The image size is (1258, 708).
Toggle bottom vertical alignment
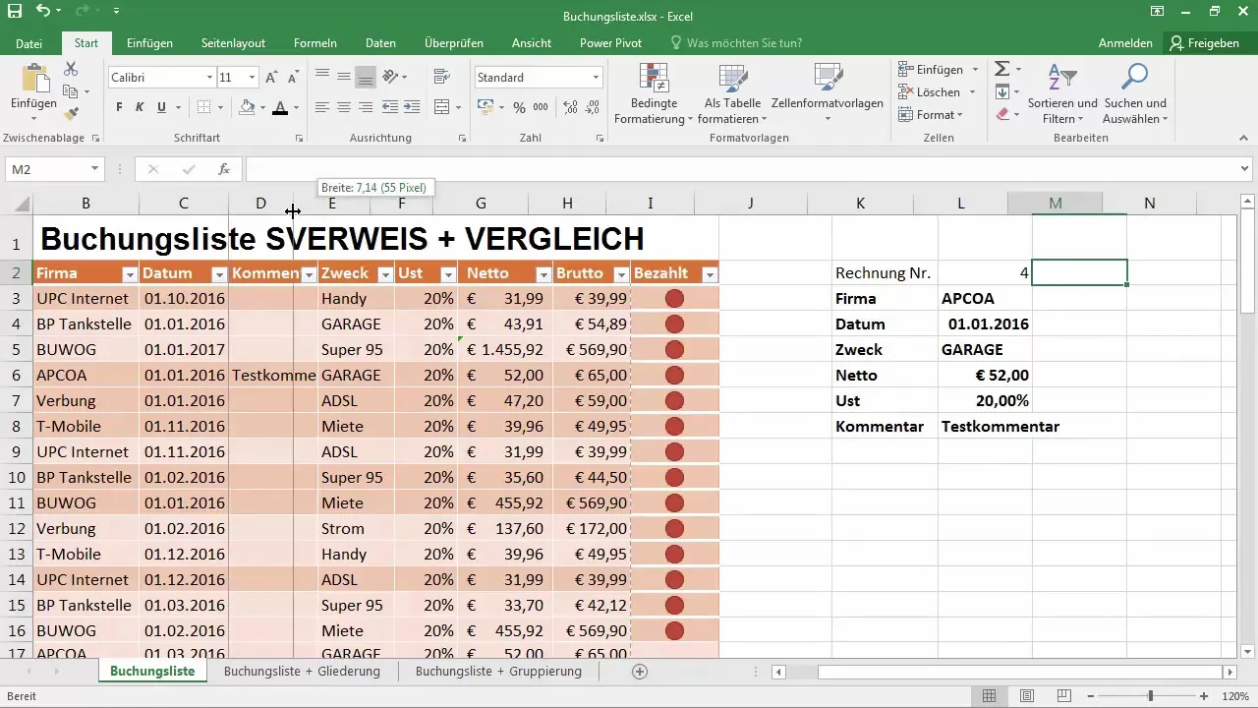(366, 77)
